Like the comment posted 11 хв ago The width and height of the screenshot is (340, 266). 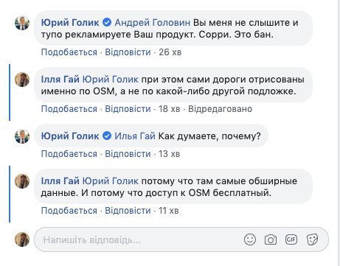(69, 211)
